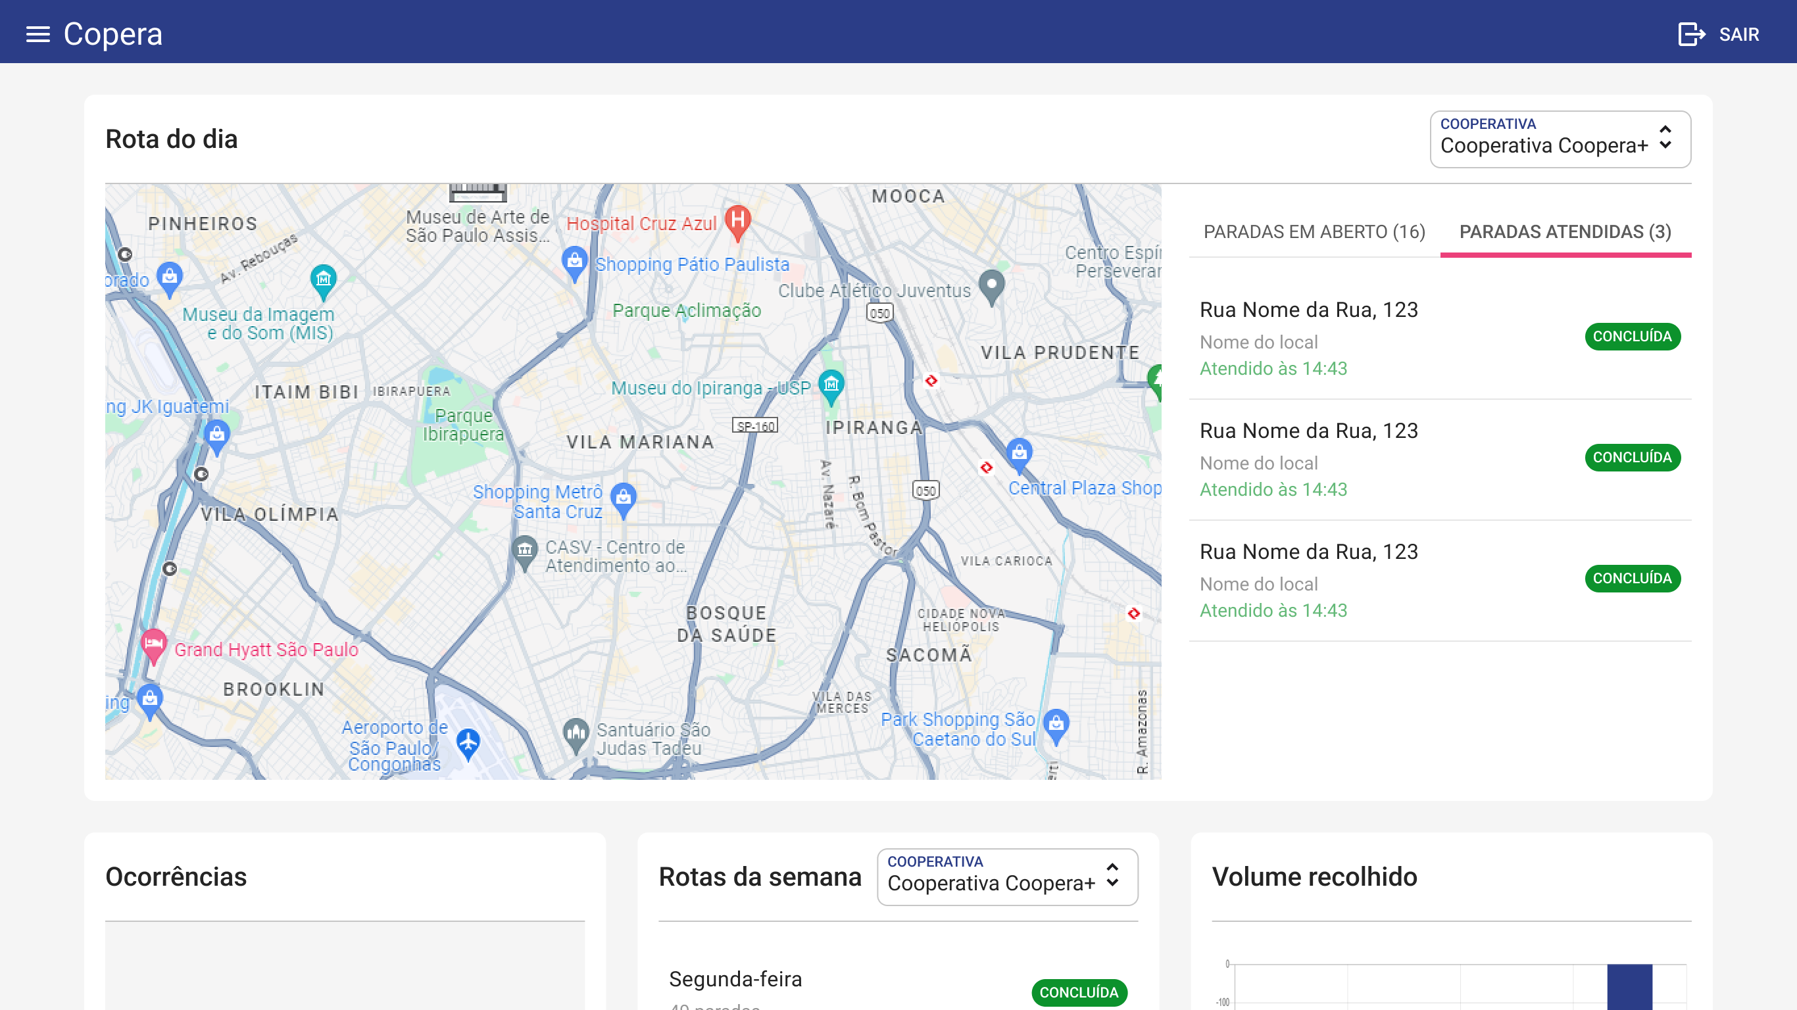Click the Hospital Cruz Azul map marker
1797x1010 pixels.
(737, 221)
